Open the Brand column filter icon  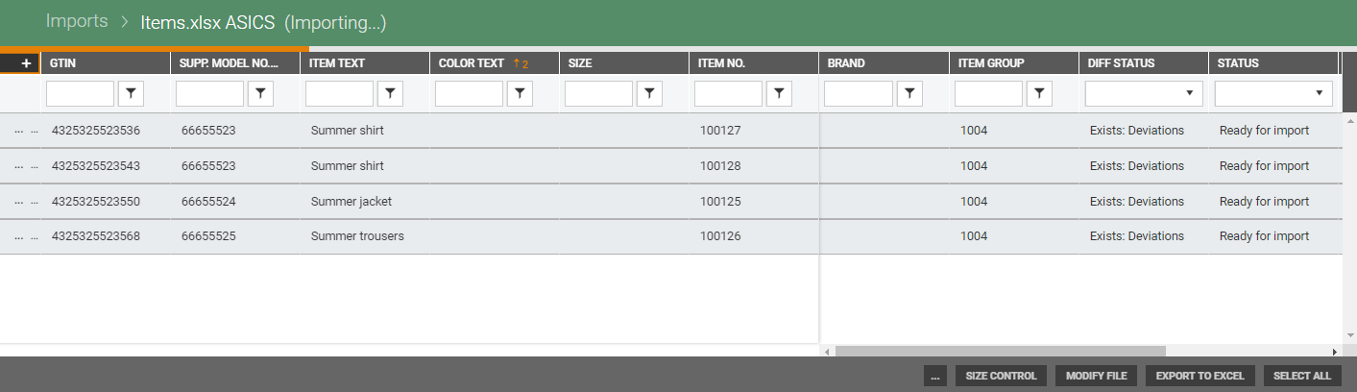point(909,93)
